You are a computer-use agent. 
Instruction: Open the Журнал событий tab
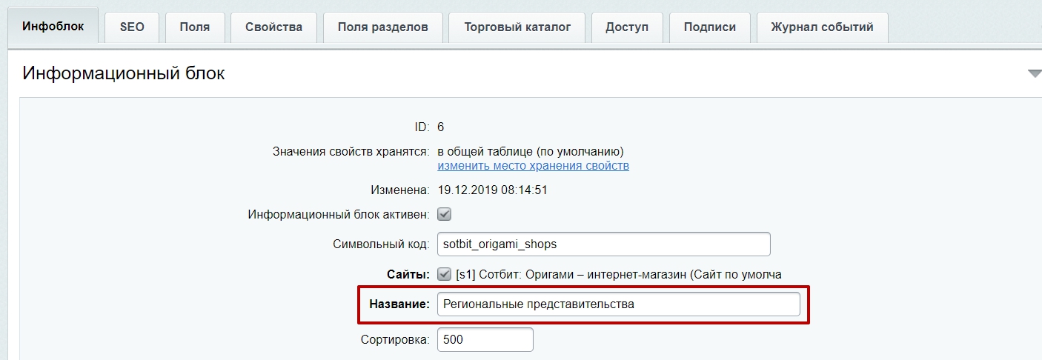tap(823, 27)
